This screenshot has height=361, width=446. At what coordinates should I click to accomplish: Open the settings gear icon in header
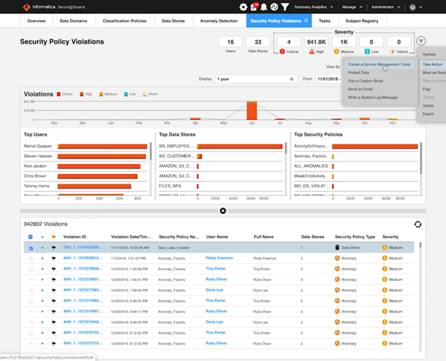(243, 7)
